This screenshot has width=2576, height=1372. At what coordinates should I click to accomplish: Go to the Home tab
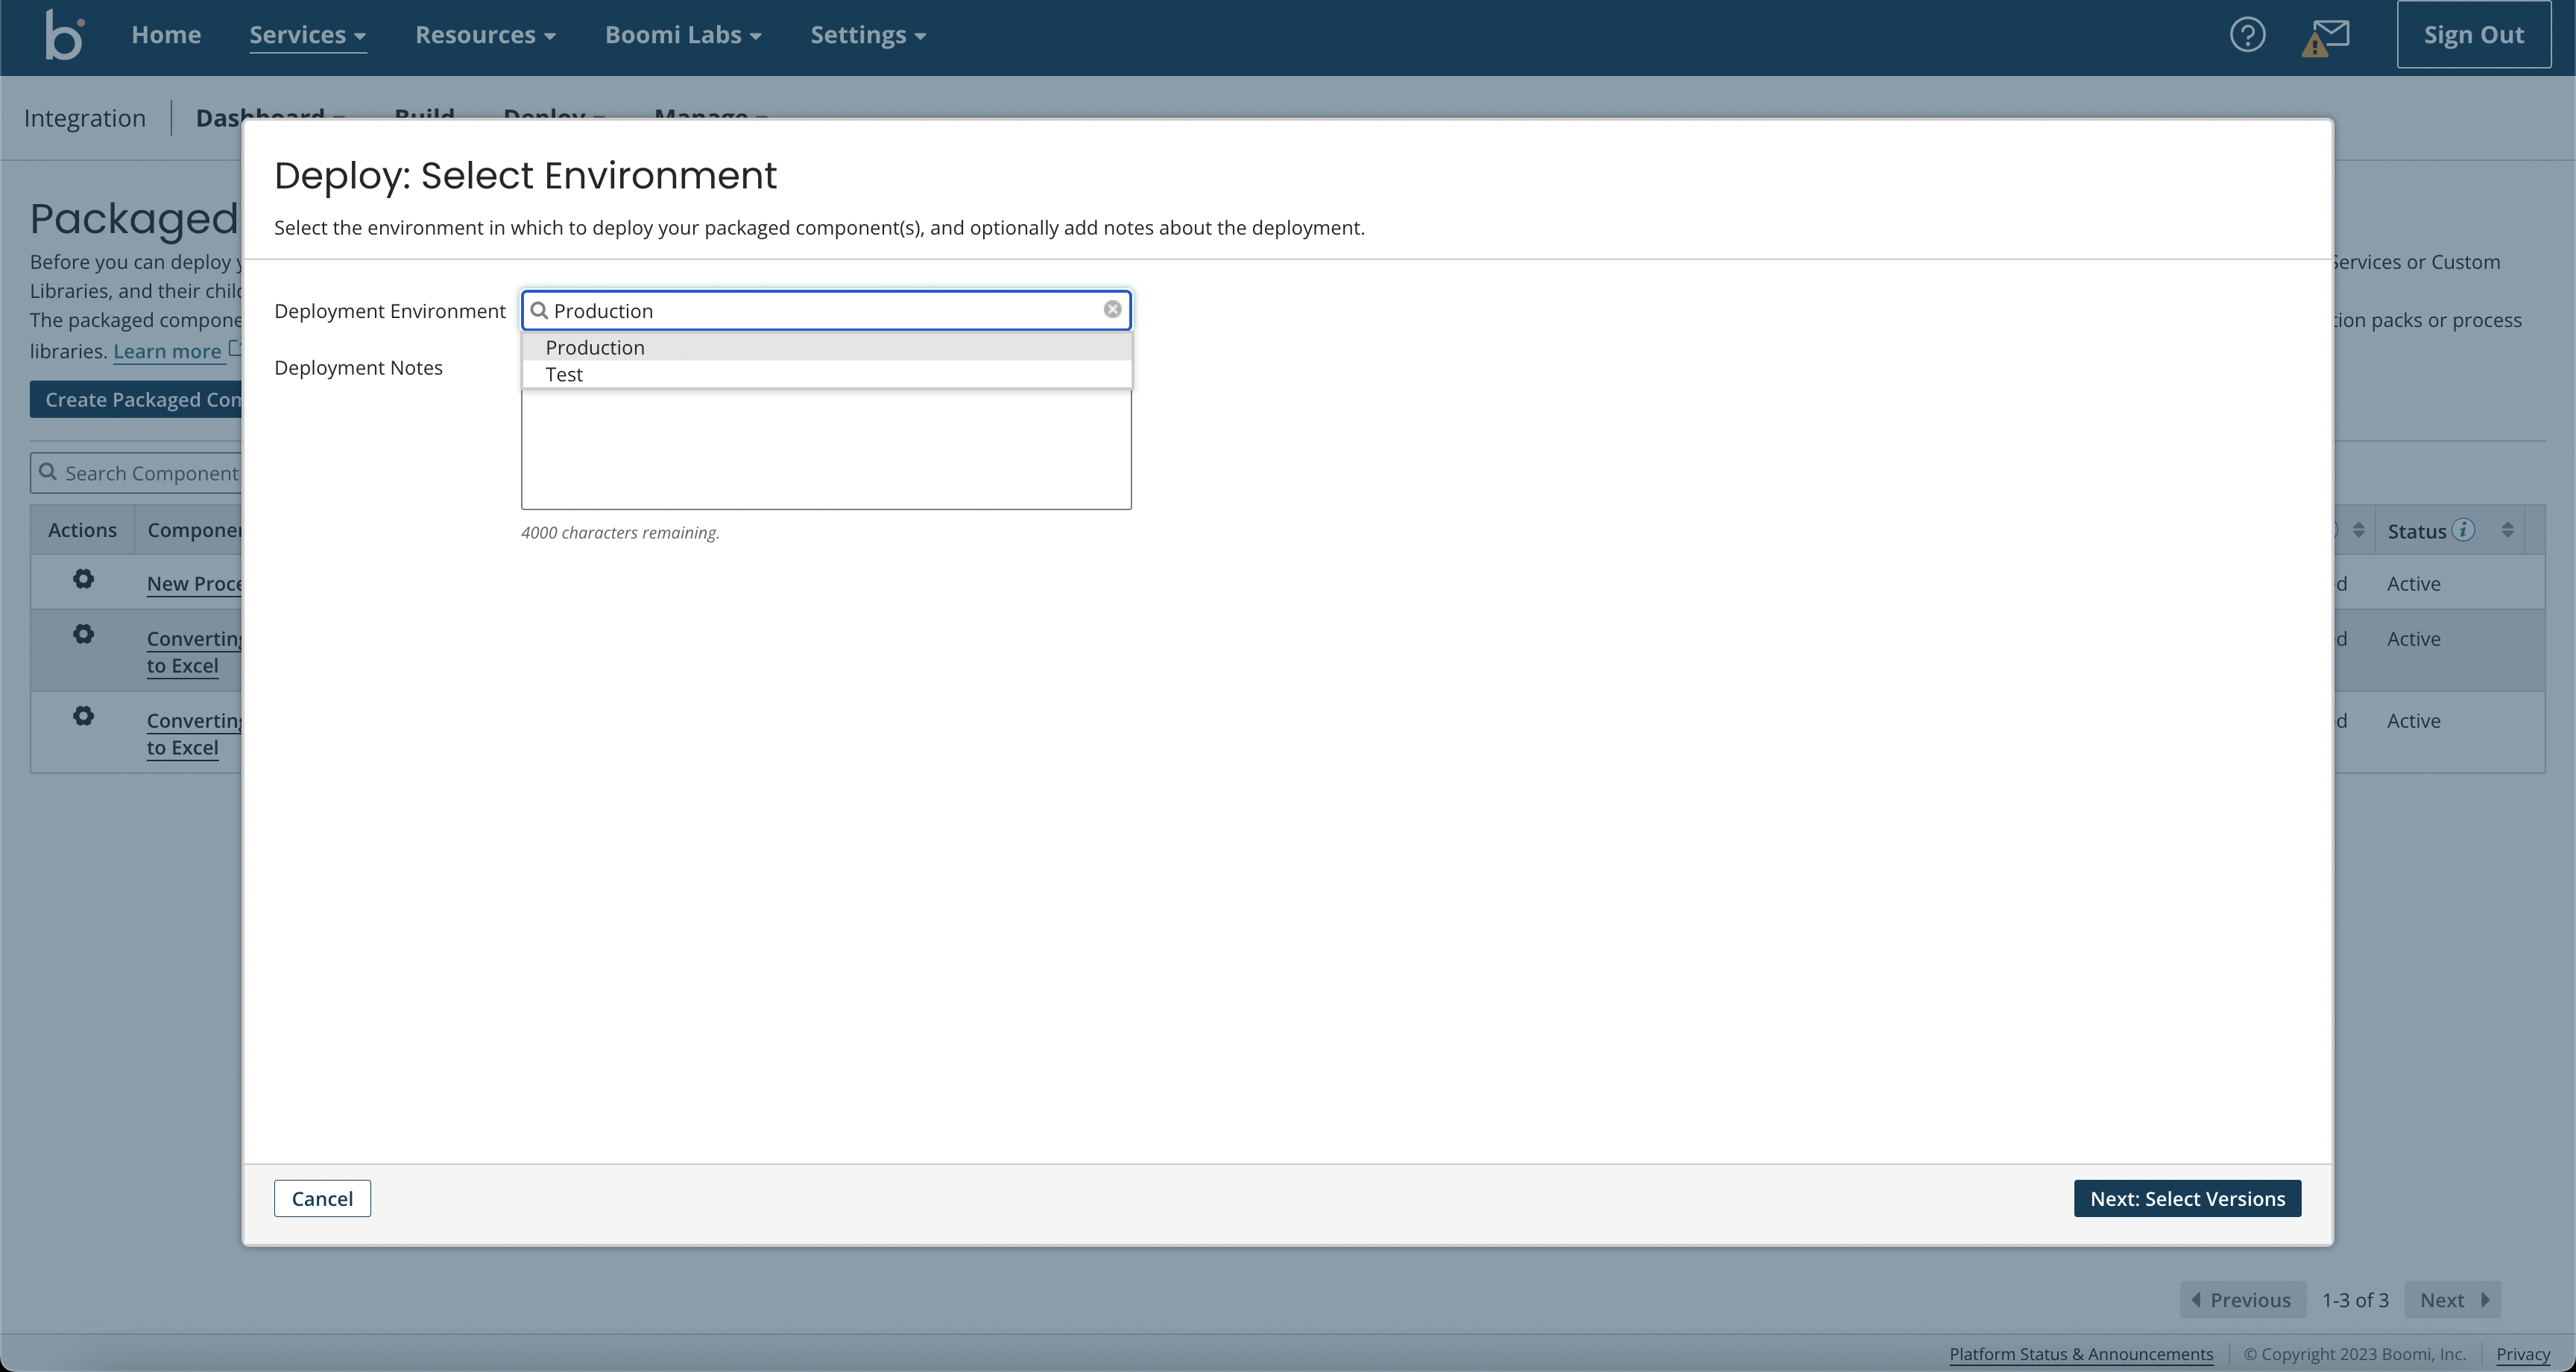(x=166, y=35)
